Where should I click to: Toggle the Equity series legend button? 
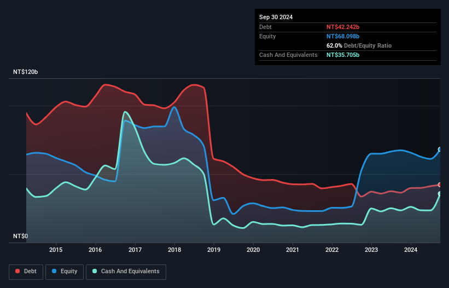click(x=65, y=272)
